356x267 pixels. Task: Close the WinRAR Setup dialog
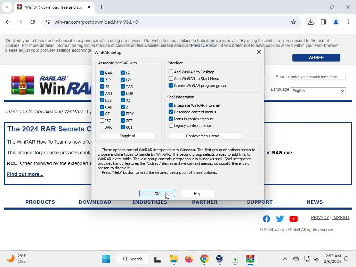pos(259,52)
